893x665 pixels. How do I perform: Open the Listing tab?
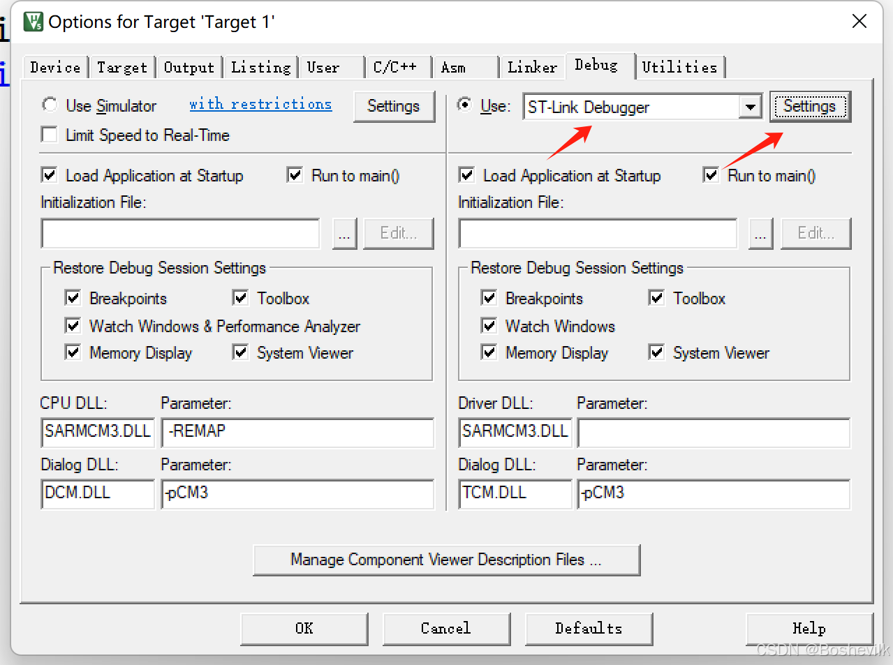[x=260, y=68]
